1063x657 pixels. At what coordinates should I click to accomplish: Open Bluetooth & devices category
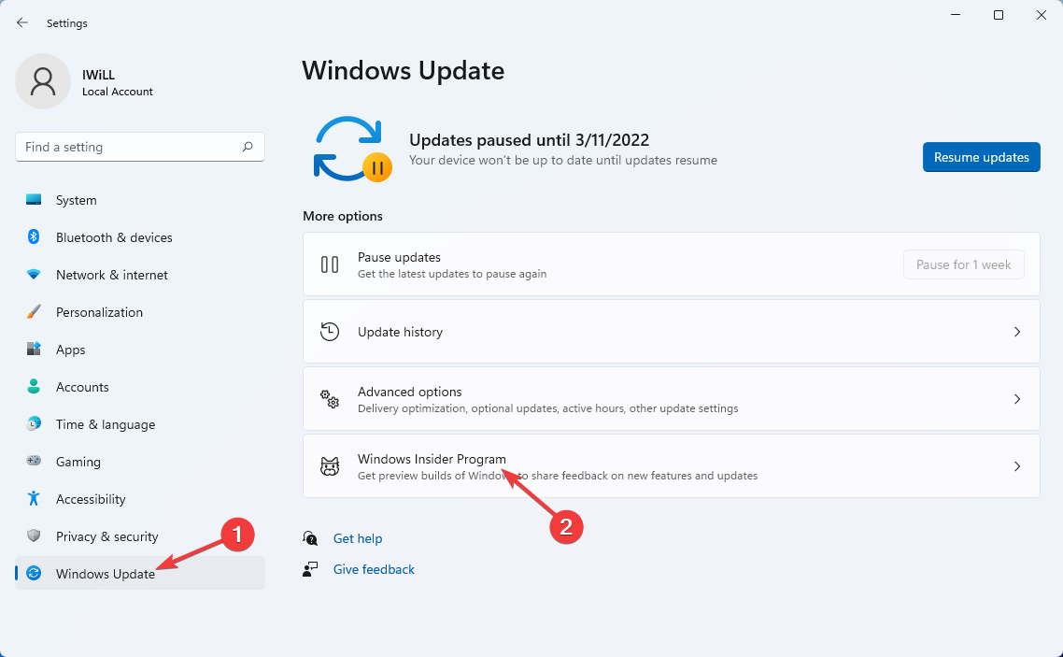140,237
